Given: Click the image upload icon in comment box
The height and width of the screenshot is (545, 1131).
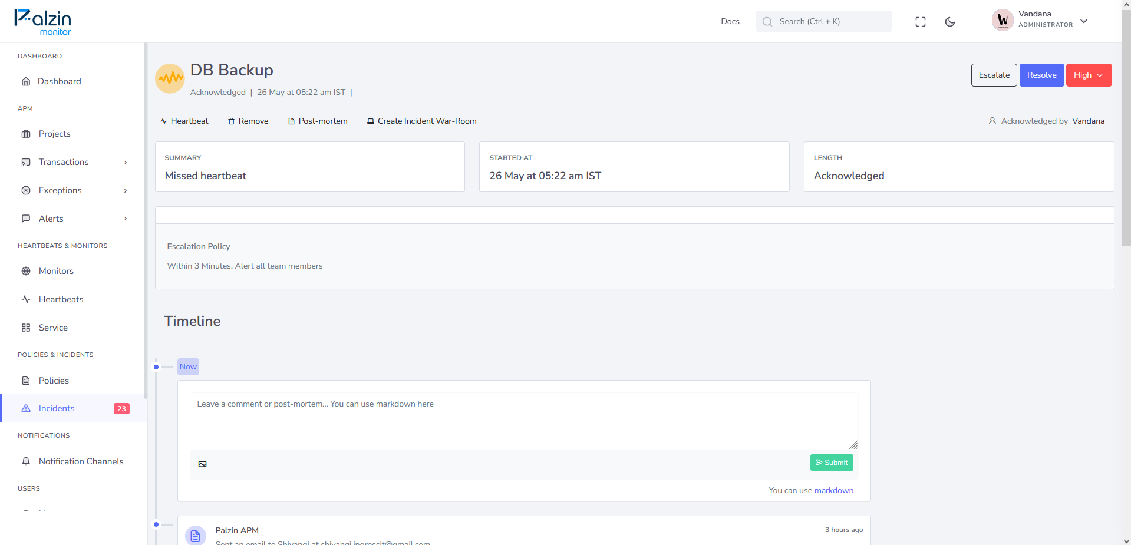Looking at the screenshot, I should 203,464.
